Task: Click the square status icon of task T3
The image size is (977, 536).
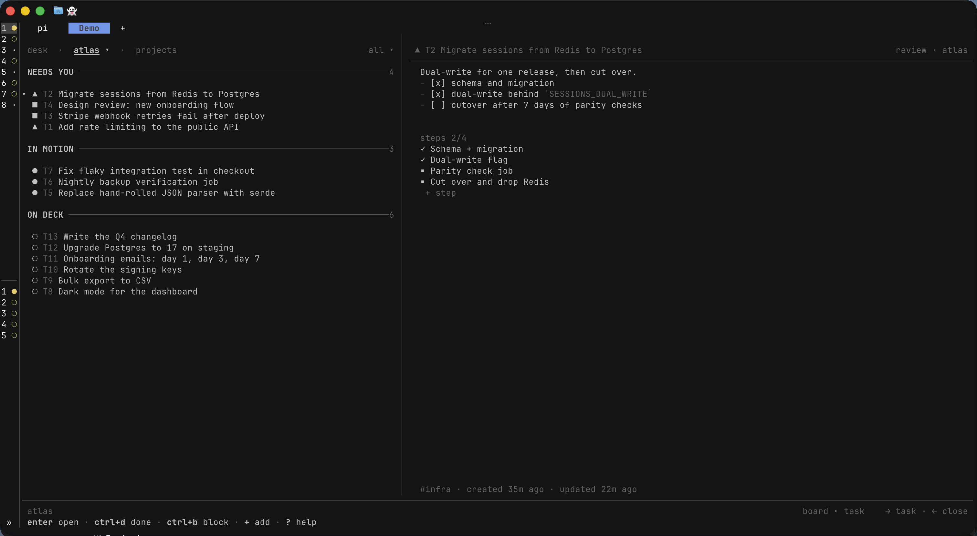Action: 35,116
